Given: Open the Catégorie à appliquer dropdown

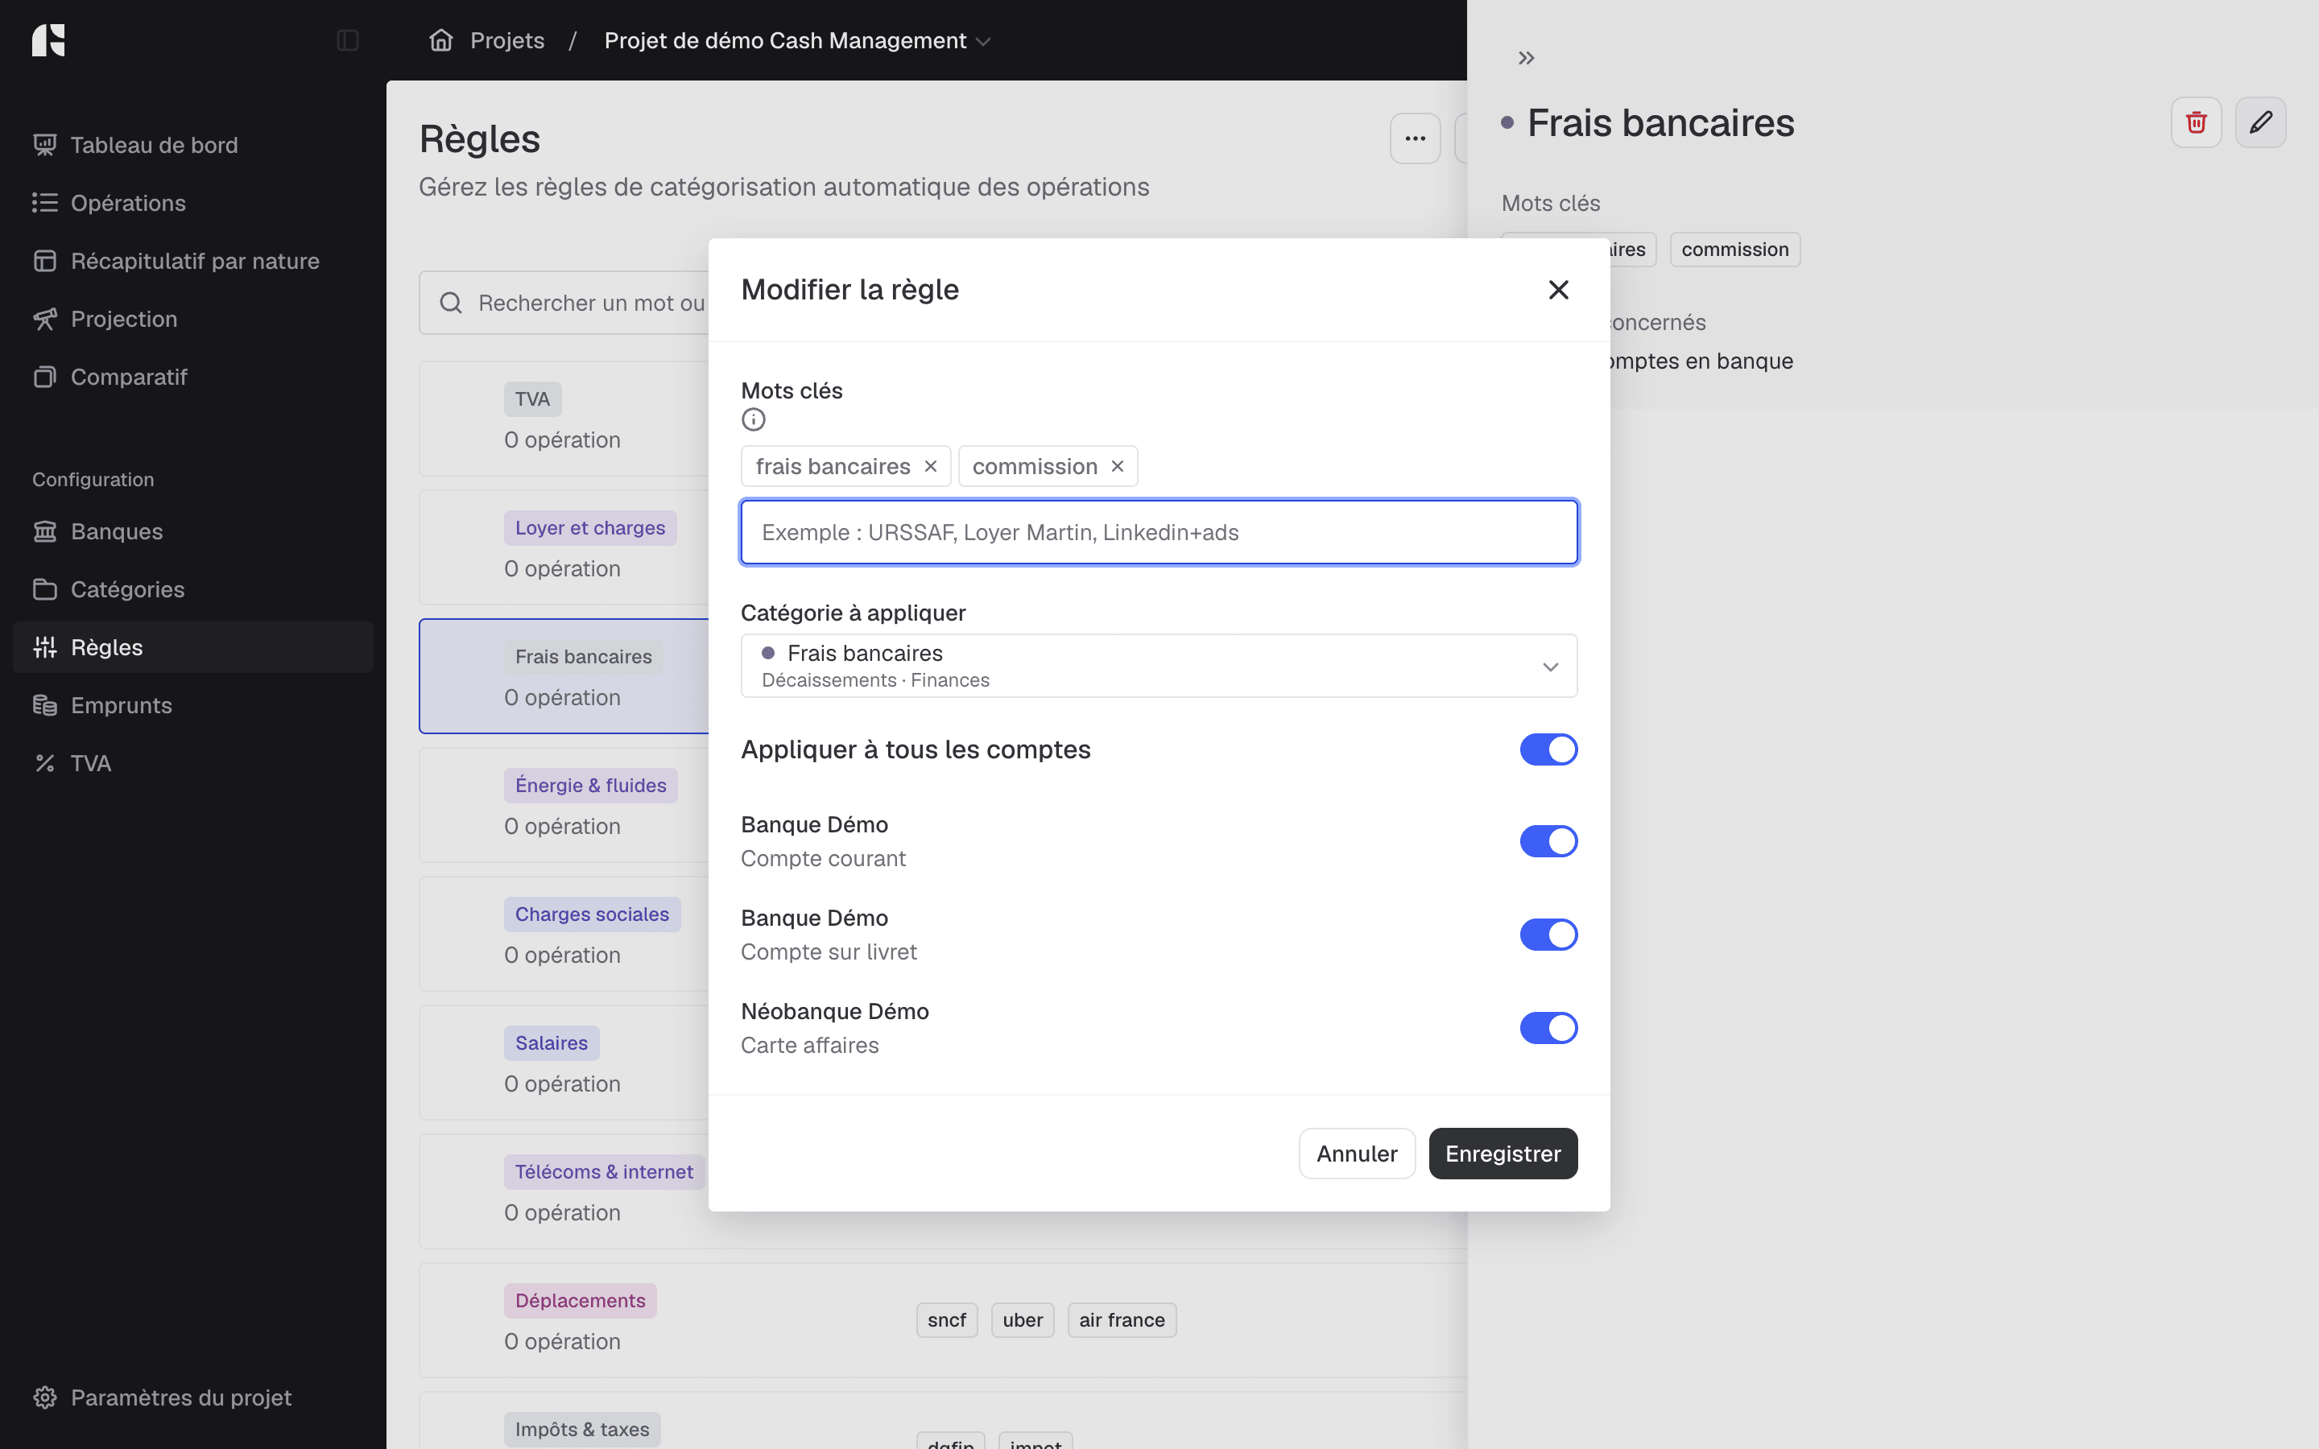Looking at the screenshot, I should [x=1159, y=665].
